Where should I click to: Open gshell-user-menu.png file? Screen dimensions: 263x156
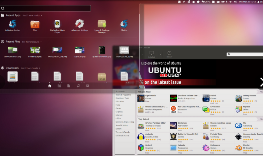pos(102,52)
